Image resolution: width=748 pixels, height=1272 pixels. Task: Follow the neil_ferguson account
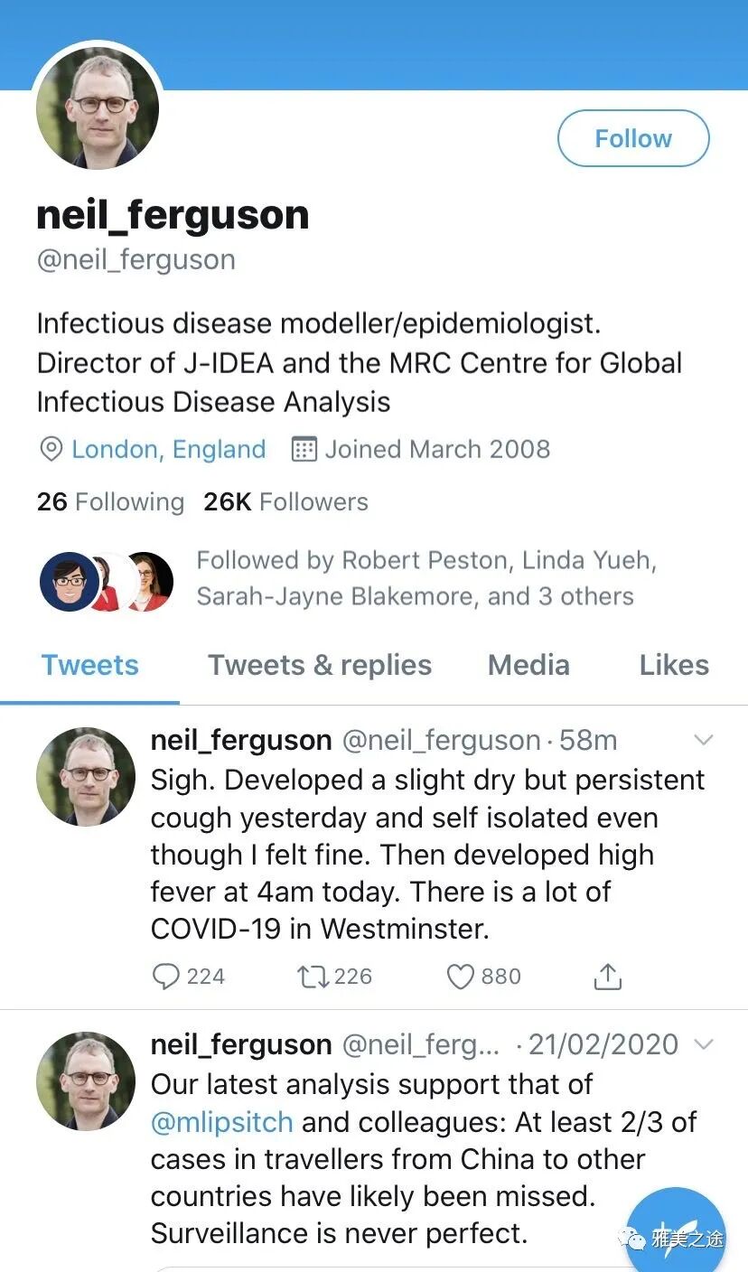633,138
